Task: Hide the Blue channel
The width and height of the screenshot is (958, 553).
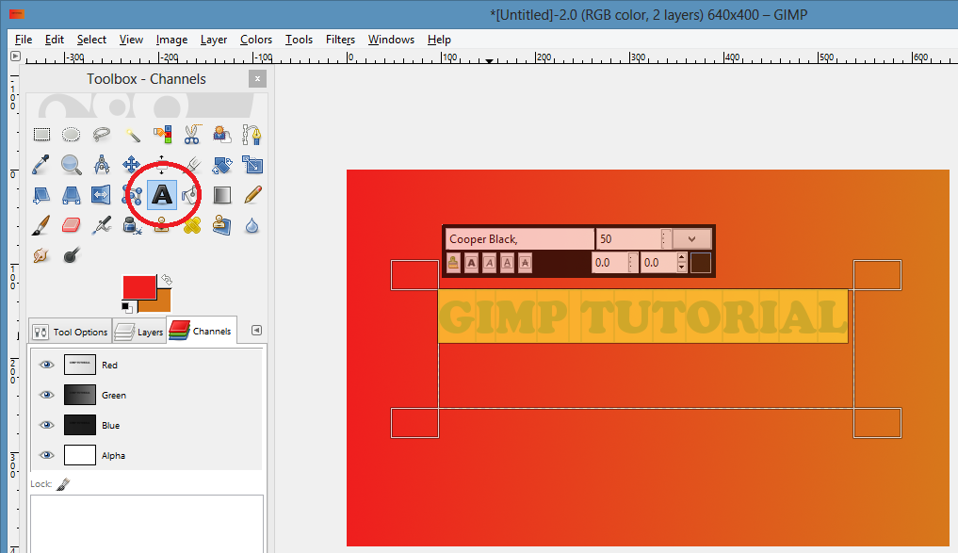Action: click(x=46, y=425)
